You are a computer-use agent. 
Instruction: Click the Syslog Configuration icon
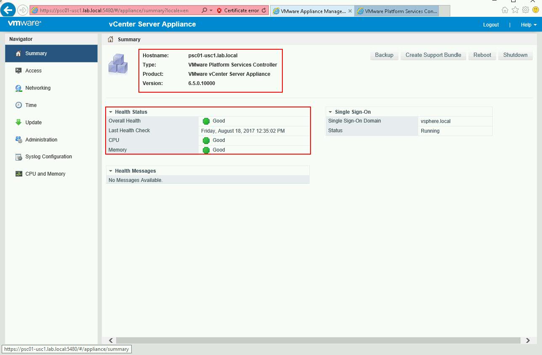[x=19, y=157]
